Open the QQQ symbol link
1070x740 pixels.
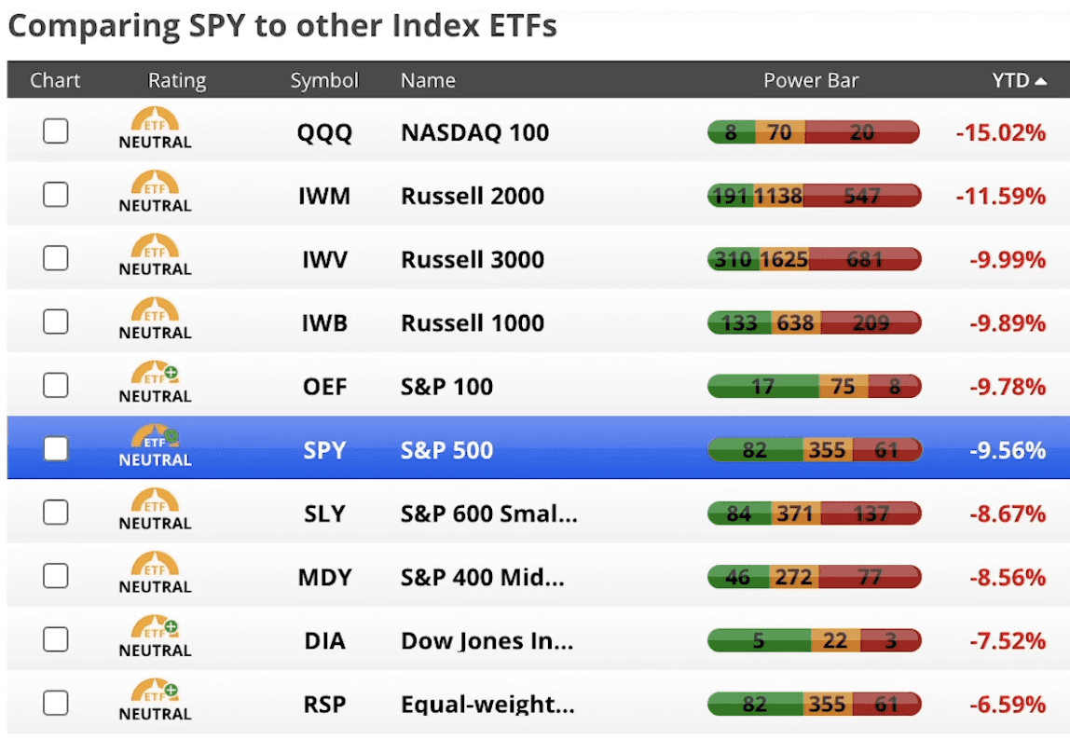(x=324, y=132)
